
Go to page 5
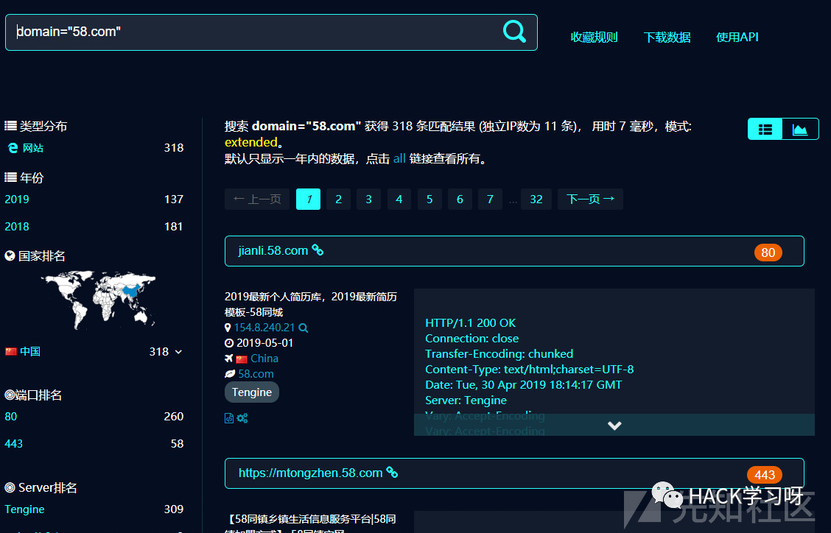429,200
